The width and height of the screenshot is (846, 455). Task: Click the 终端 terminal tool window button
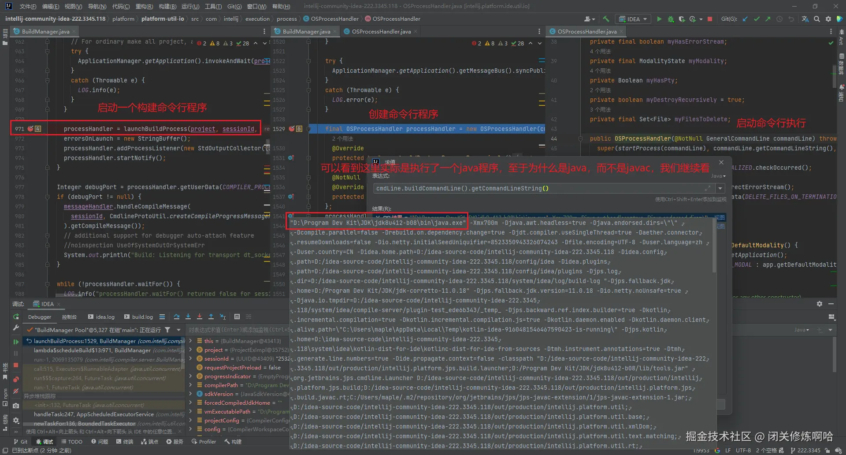[x=124, y=441]
